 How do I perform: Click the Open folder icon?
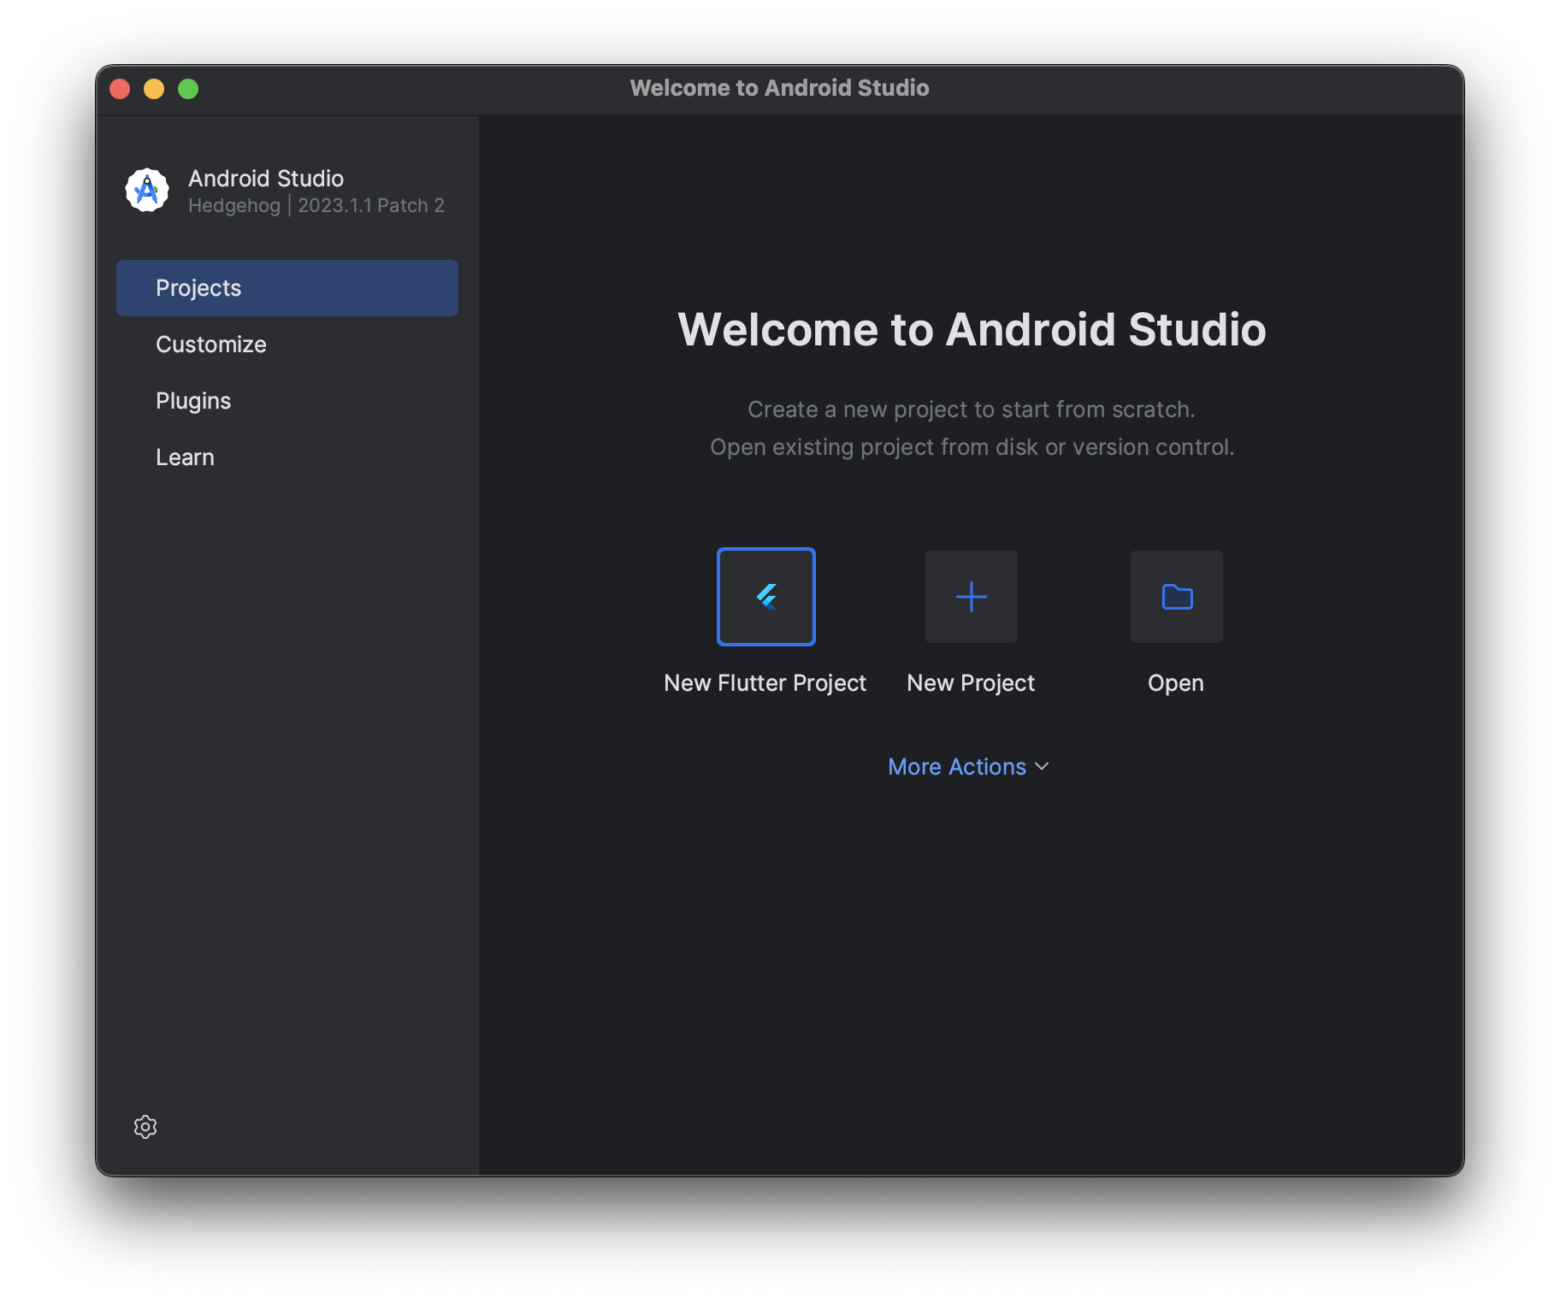[x=1176, y=596]
